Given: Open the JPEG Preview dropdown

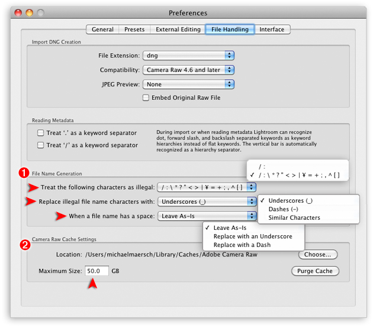Looking at the screenshot, I should (188, 85).
